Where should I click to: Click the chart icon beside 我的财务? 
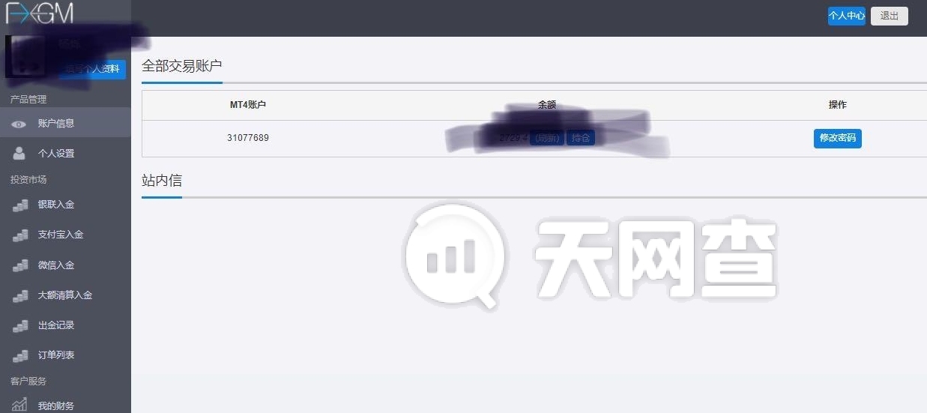[20, 405]
